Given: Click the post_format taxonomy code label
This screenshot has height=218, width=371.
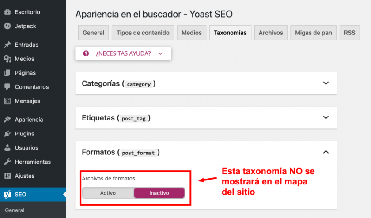Looking at the screenshot, I should coord(138,153).
